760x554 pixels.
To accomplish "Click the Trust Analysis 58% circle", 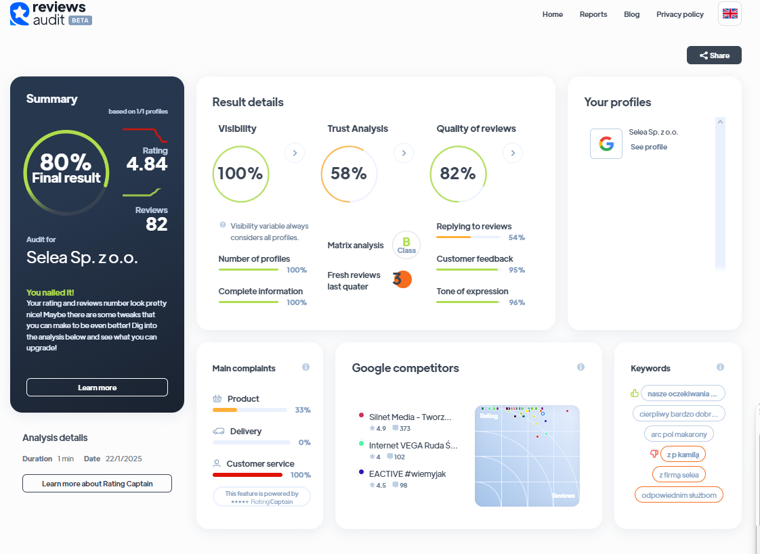I will coord(349,174).
